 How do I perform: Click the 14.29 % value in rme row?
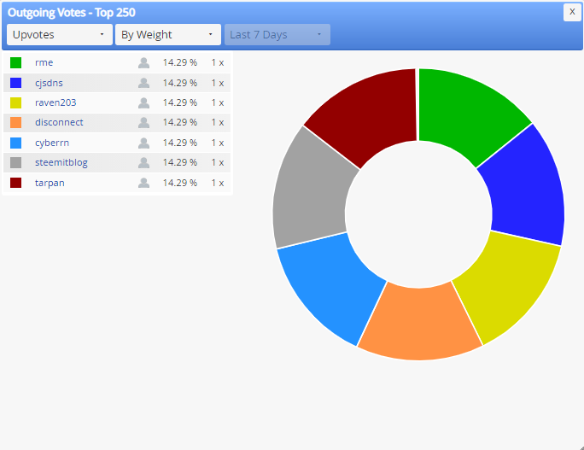[x=180, y=62]
